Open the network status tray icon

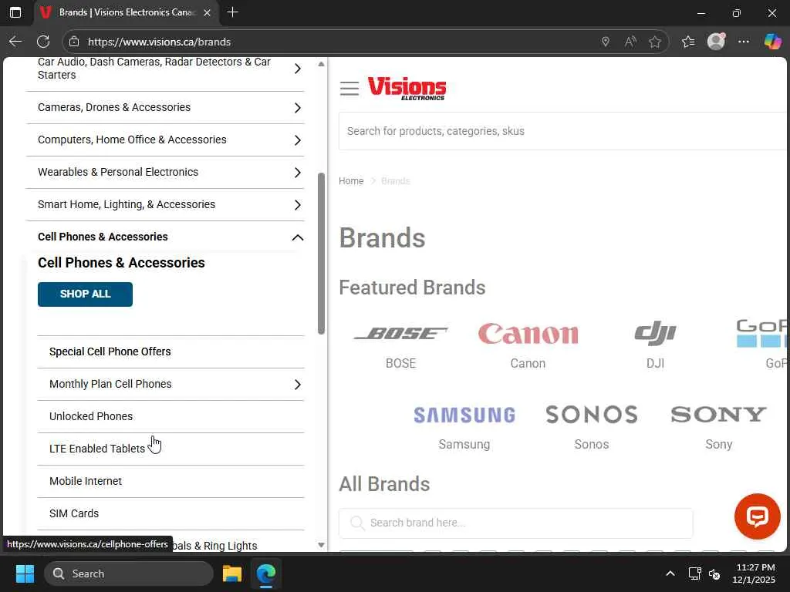(x=695, y=573)
